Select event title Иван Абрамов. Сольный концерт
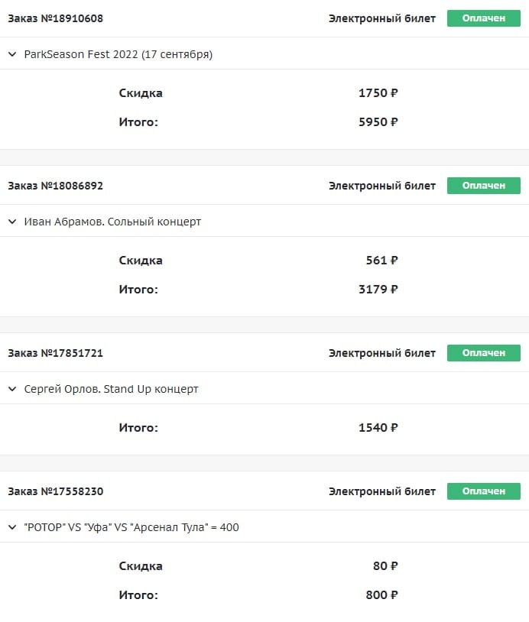This screenshot has height=622, width=529. 112,222
